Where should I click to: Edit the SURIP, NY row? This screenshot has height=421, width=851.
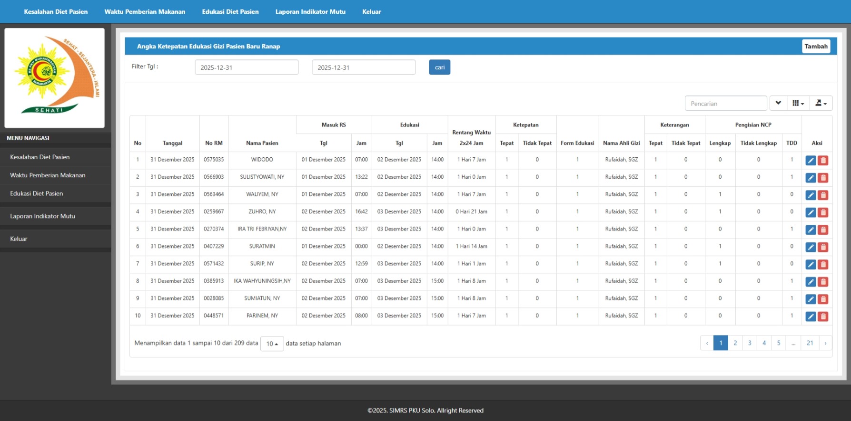click(x=811, y=265)
